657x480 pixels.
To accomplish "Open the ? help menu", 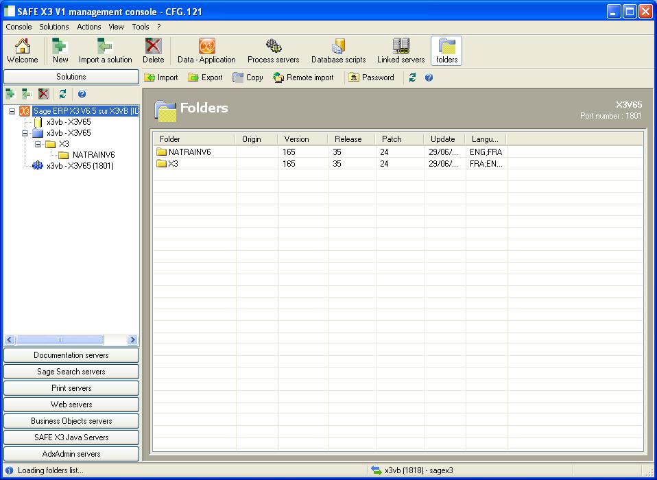I will pyautogui.click(x=159, y=27).
